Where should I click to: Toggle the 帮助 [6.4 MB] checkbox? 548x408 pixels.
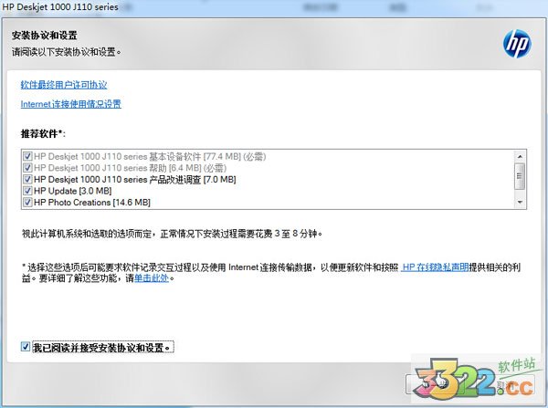[x=27, y=168]
